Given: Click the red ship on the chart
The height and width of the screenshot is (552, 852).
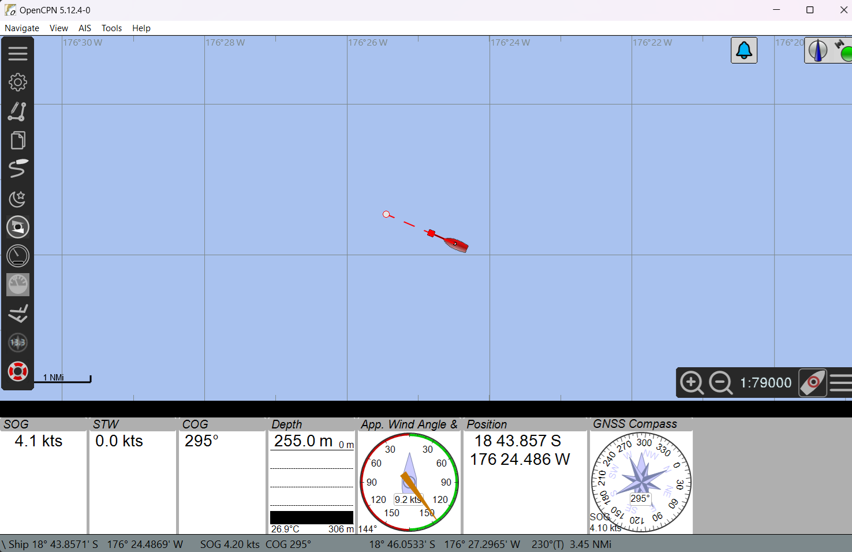Looking at the screenshot, I should click(x=455, y=244).
